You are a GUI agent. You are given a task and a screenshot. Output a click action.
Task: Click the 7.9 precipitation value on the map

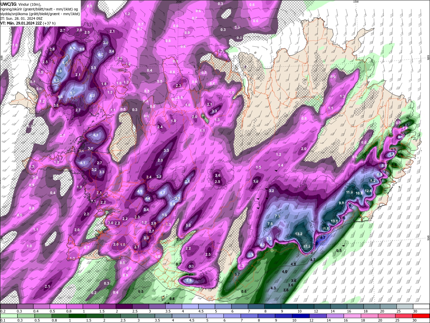(x=270, y=224)
